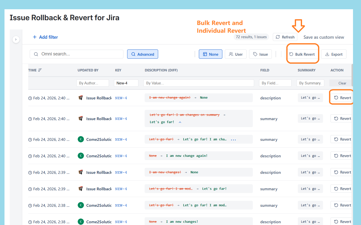The image size is (361, 225).
Task: Sort by the TIME column icon
Action: coord(40,70)
